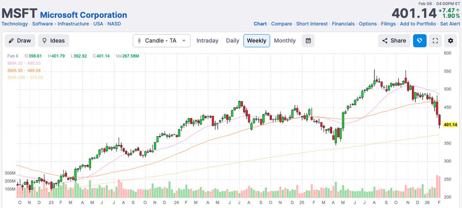Open the Compare link
The height and width of the screenshot is (208, 462).
[281, 24]
